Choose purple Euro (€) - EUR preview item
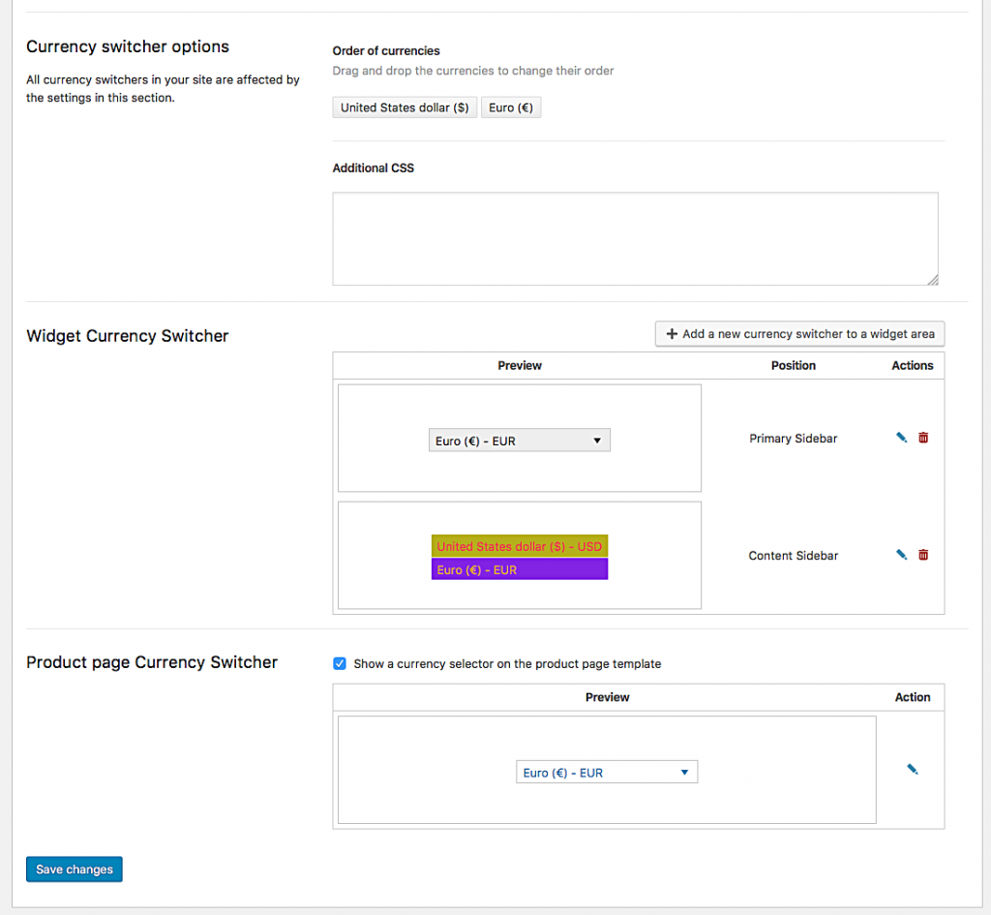The height and width of the screenshot is (915, 991). 520,569
